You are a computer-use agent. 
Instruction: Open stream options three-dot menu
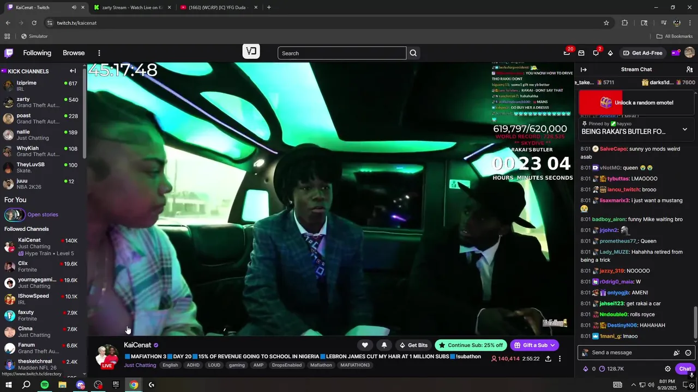(x=559, y=359)
